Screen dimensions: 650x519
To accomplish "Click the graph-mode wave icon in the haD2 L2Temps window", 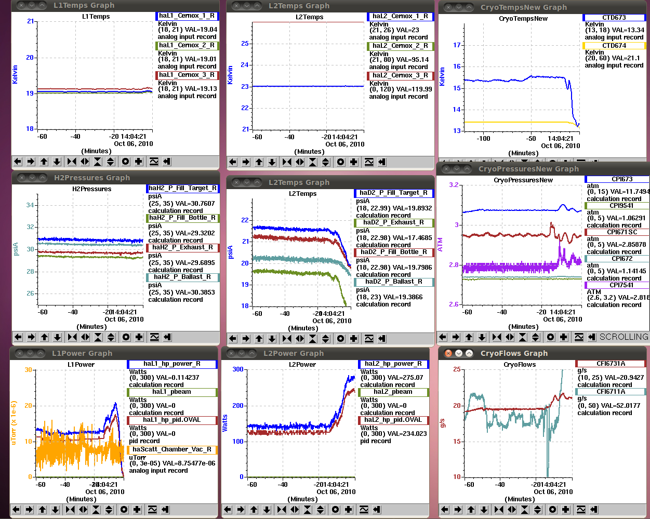I will point(369,339).
